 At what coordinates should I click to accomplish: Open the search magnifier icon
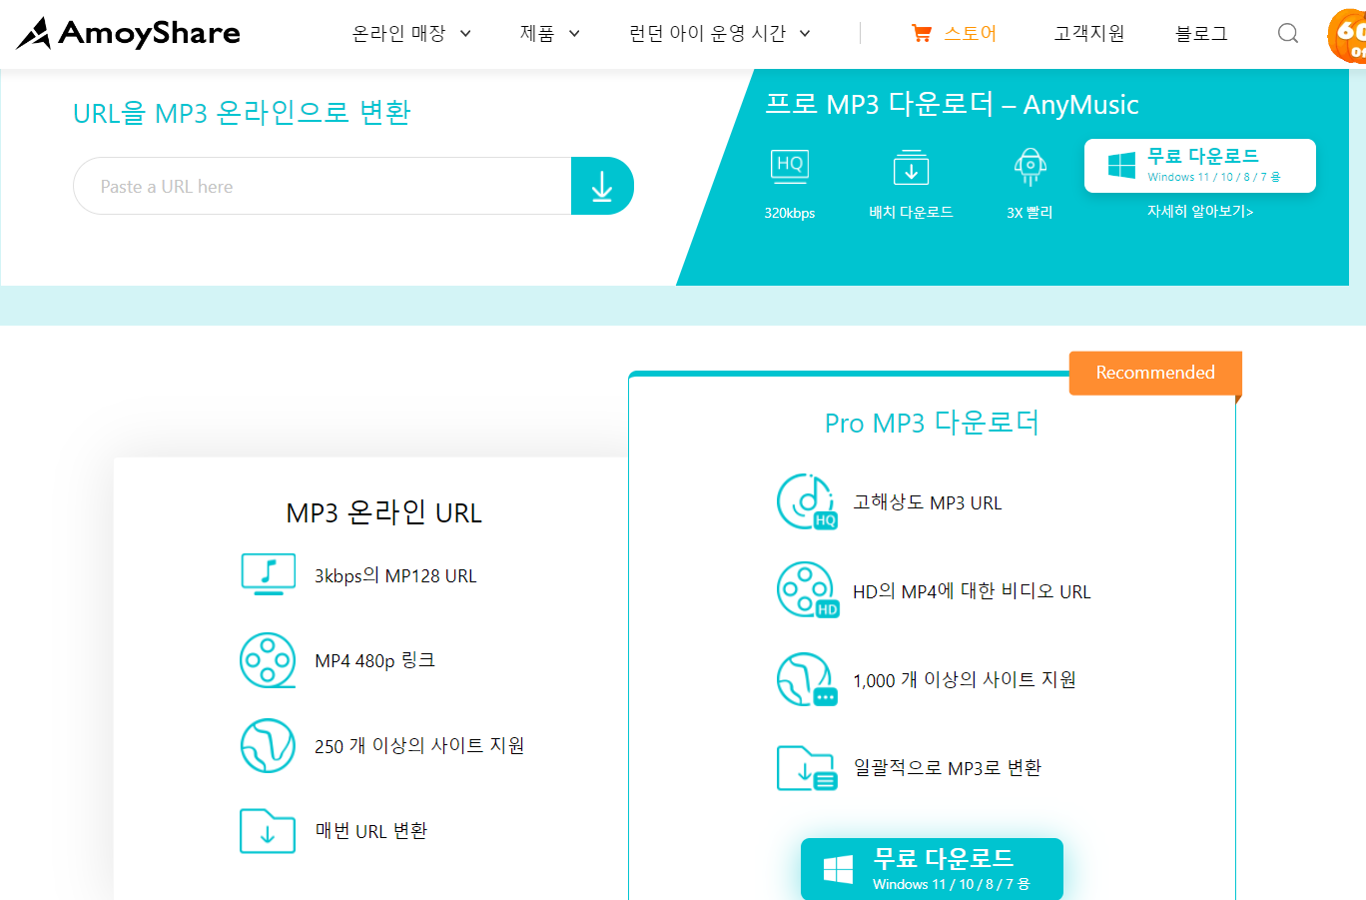pos(1287,33)
